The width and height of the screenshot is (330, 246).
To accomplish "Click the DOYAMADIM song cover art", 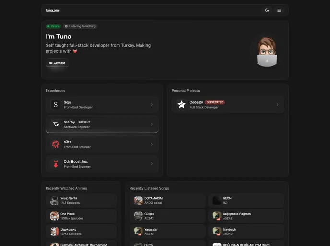I will click(x=139, y=200).
